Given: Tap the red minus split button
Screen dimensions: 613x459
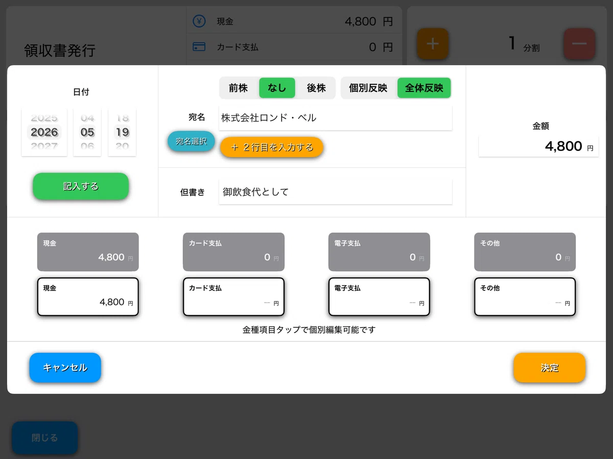Looking at the screenshot, I should pos(579,44).
